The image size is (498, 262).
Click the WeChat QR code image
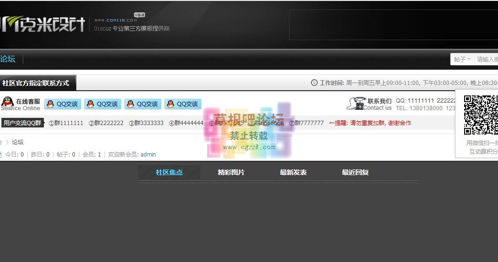[x=480, y=115]
